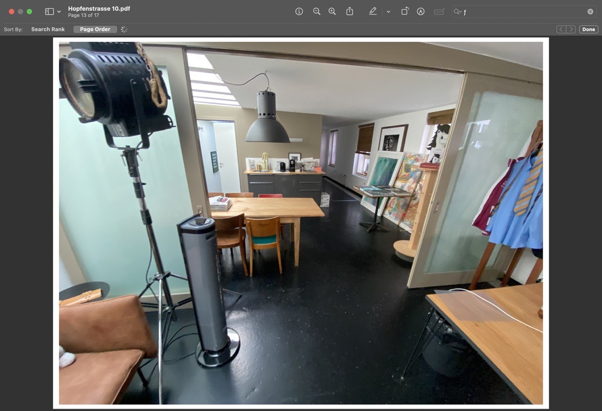Zoom in on the page
The width and height of the screenshot is (602, 411).
pos(332,11)
